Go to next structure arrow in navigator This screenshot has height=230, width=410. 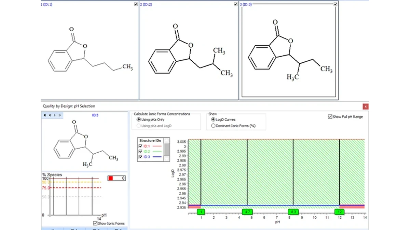[x=55, y=115]
